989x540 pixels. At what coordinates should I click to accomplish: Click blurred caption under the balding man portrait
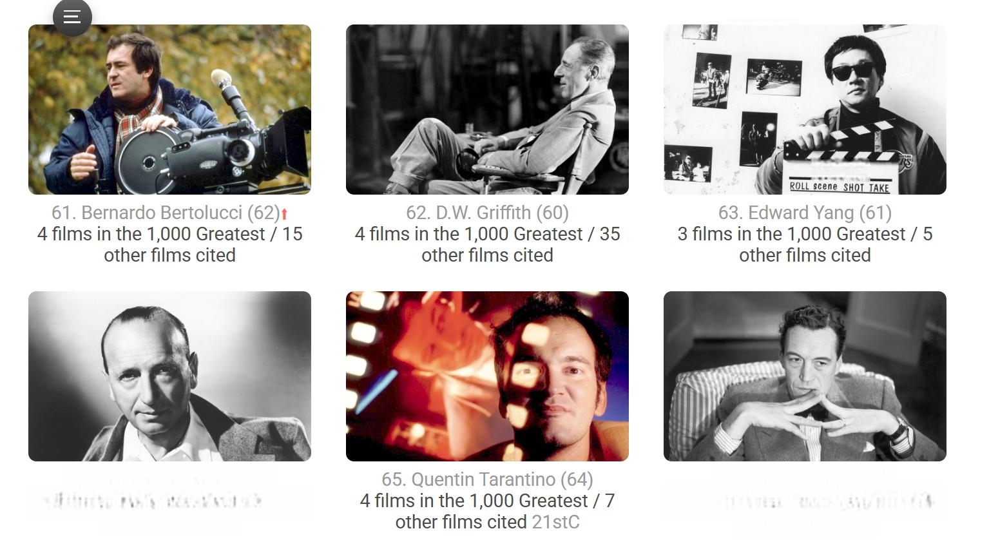point(169,501)
